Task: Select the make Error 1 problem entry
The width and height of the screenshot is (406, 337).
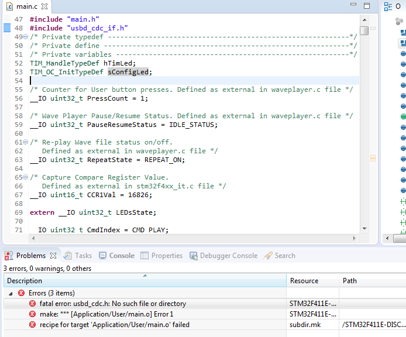Action: pos(106,314)
